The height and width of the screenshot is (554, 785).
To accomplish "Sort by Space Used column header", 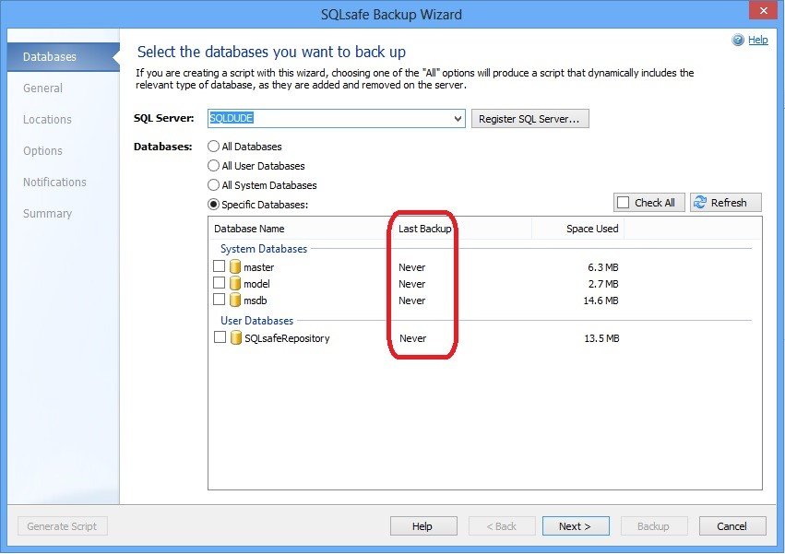I will coord(592,229).
